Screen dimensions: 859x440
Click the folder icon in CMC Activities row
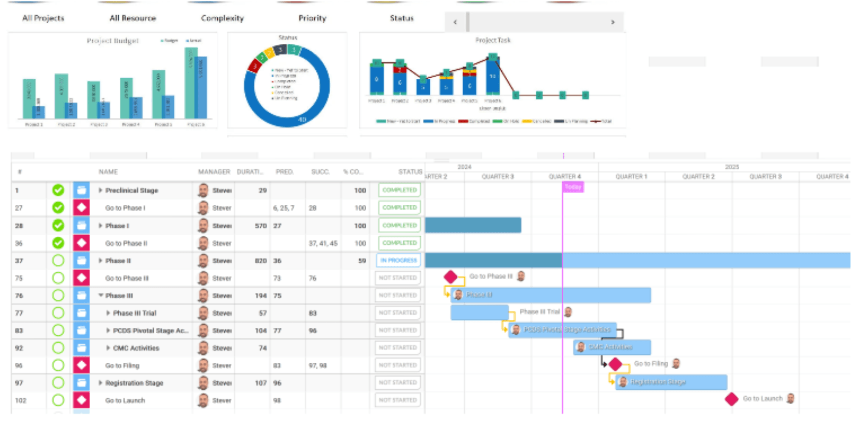coord(81,347)
